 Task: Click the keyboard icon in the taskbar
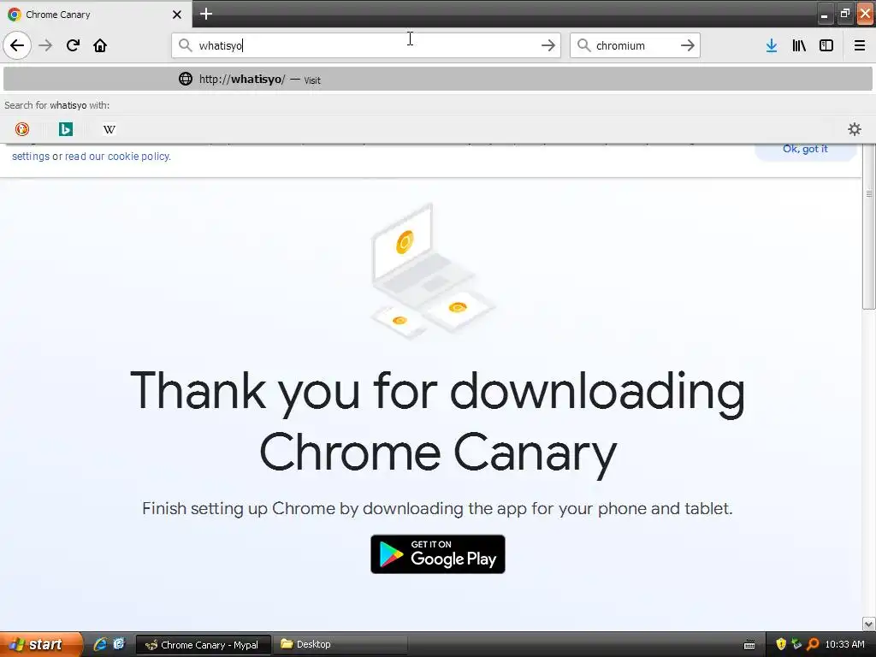click(749, 645)
